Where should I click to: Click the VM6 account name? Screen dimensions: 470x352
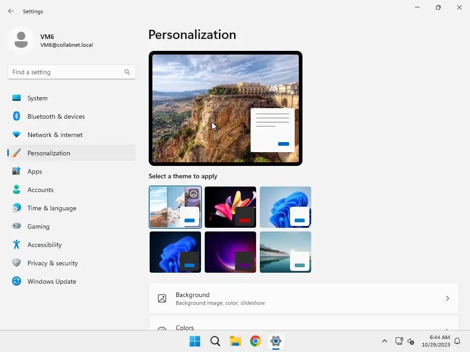(47, 37)
